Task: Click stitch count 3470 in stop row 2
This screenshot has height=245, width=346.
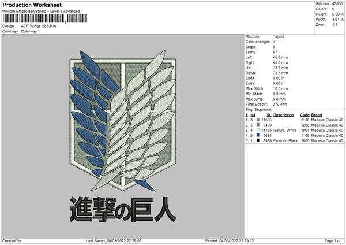Action: click(267, 125)
